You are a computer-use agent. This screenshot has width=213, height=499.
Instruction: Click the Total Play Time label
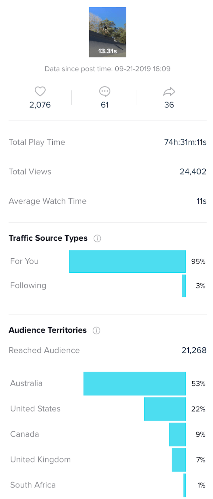point(37,142)
